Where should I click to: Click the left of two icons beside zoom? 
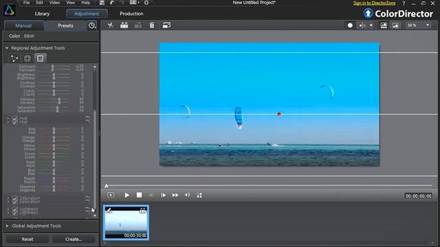[384, 25]
